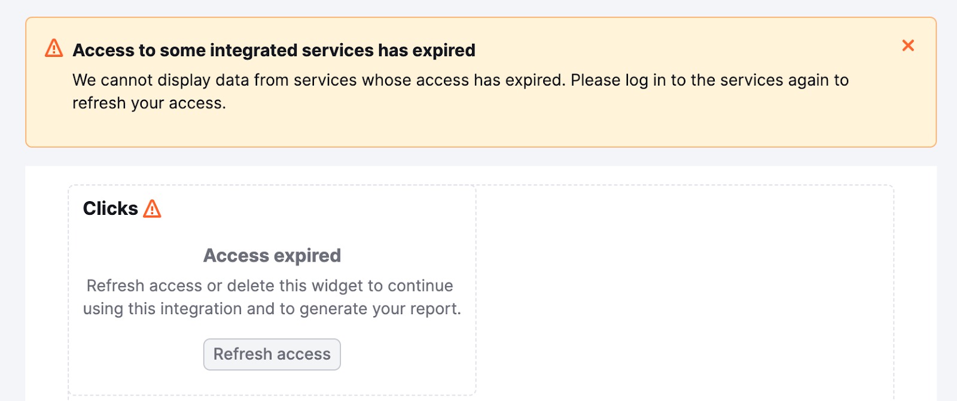
Task: Click Refresh access to renew the integration
Action: (x=272, y=354)
